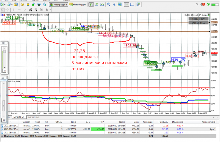This screenshot has width=220, height=142.
Task: Open the new chart icon
Action: point(2,5)
